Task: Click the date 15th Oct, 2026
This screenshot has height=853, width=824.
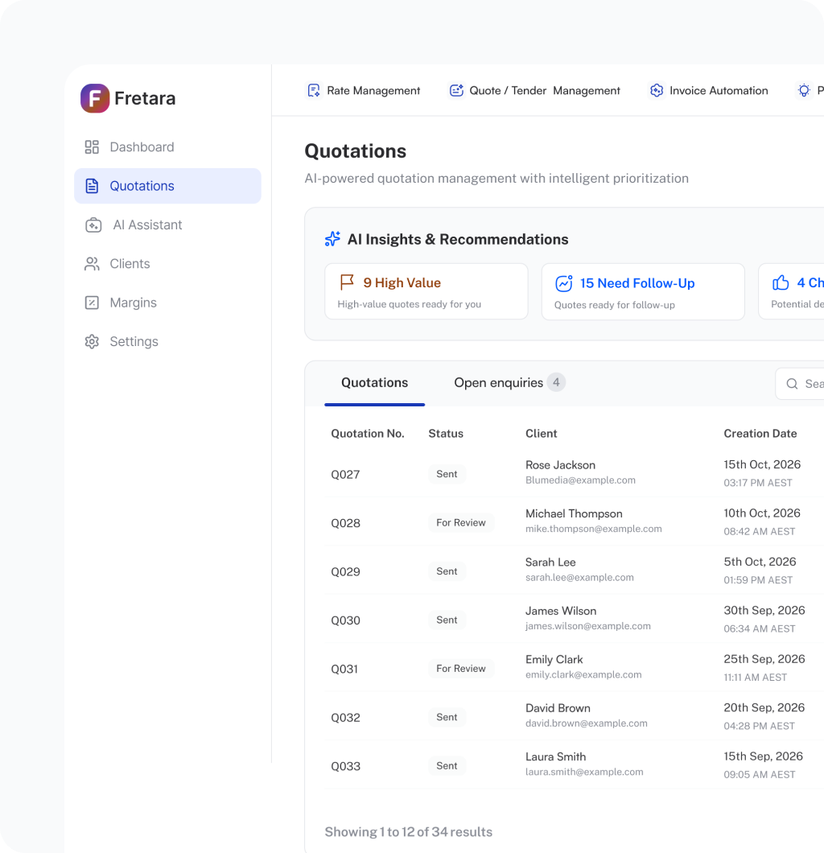Action: [x=761, y=464]
